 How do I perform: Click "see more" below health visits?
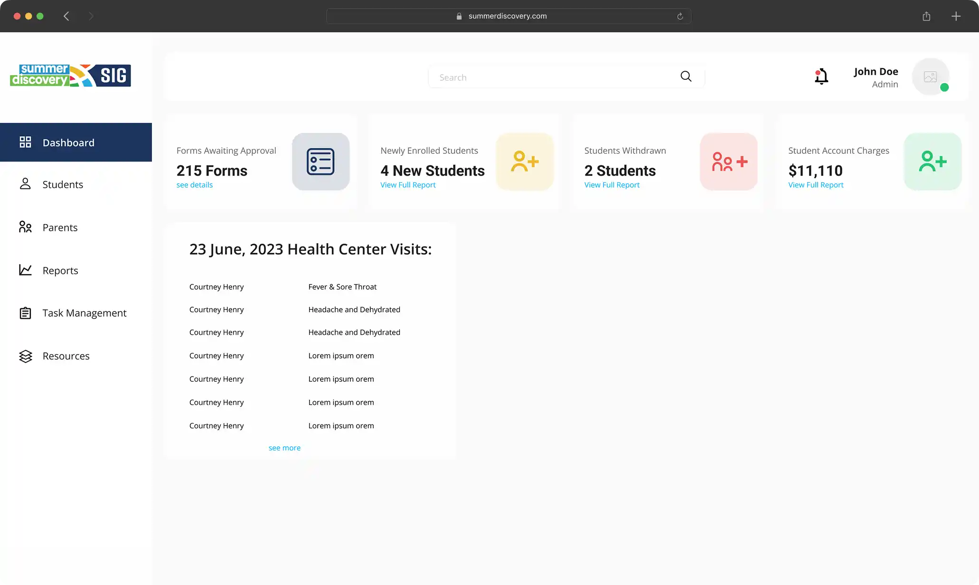(284, 448)
